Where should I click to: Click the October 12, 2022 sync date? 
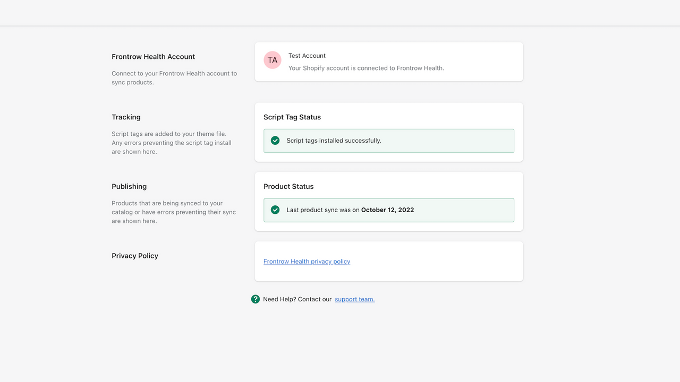coord(387,210)
